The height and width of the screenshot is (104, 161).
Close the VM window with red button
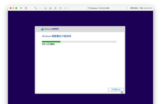point(11,8)
